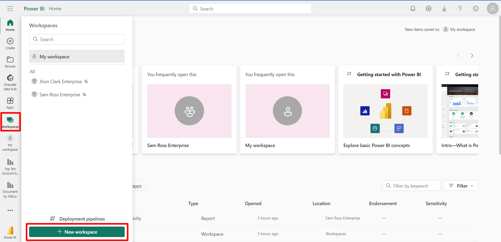Open the Filter dropdown
501x242 pixels.
click(x=461, y=186)
